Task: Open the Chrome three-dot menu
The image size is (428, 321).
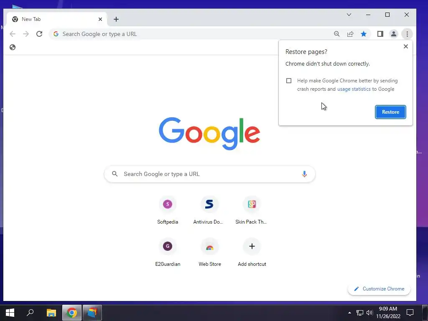Action: click(407, 34)
